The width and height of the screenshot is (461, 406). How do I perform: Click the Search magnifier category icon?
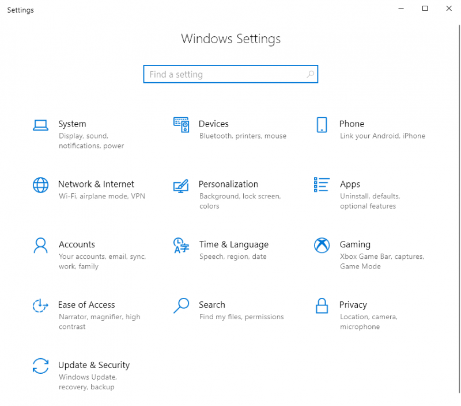point(181,306)
